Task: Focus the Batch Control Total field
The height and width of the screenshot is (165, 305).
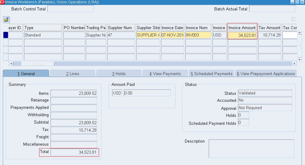Action: [x=71, y=9]
